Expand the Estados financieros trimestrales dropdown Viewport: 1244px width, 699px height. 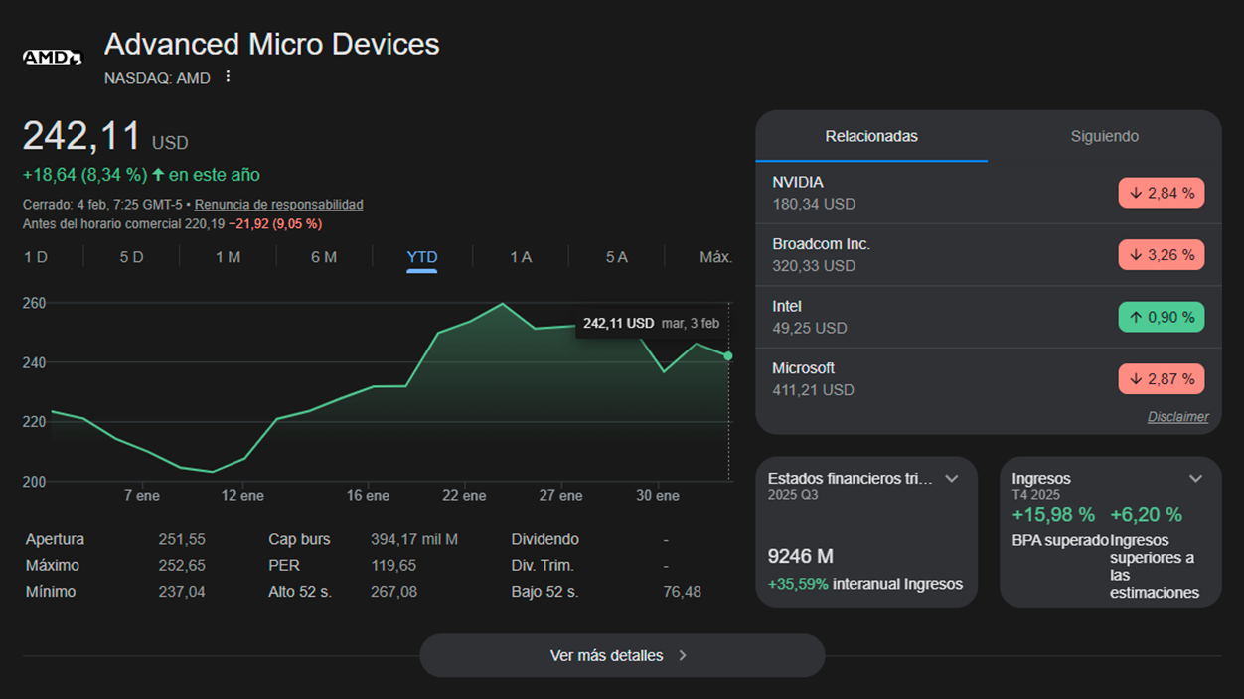(x=952, y=478)
